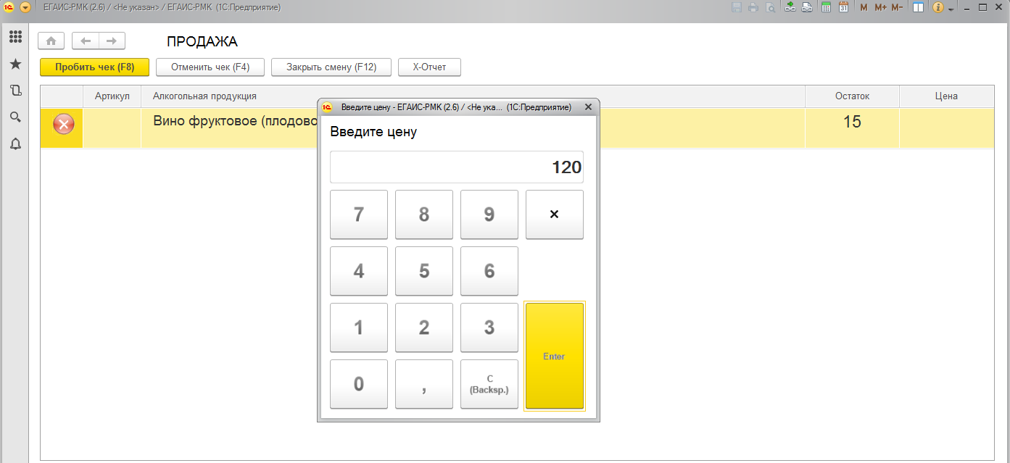This screenshot has height=463, width=1010.
Task: Navigate forward with the right arrow
Action: [x=112, y=41]
